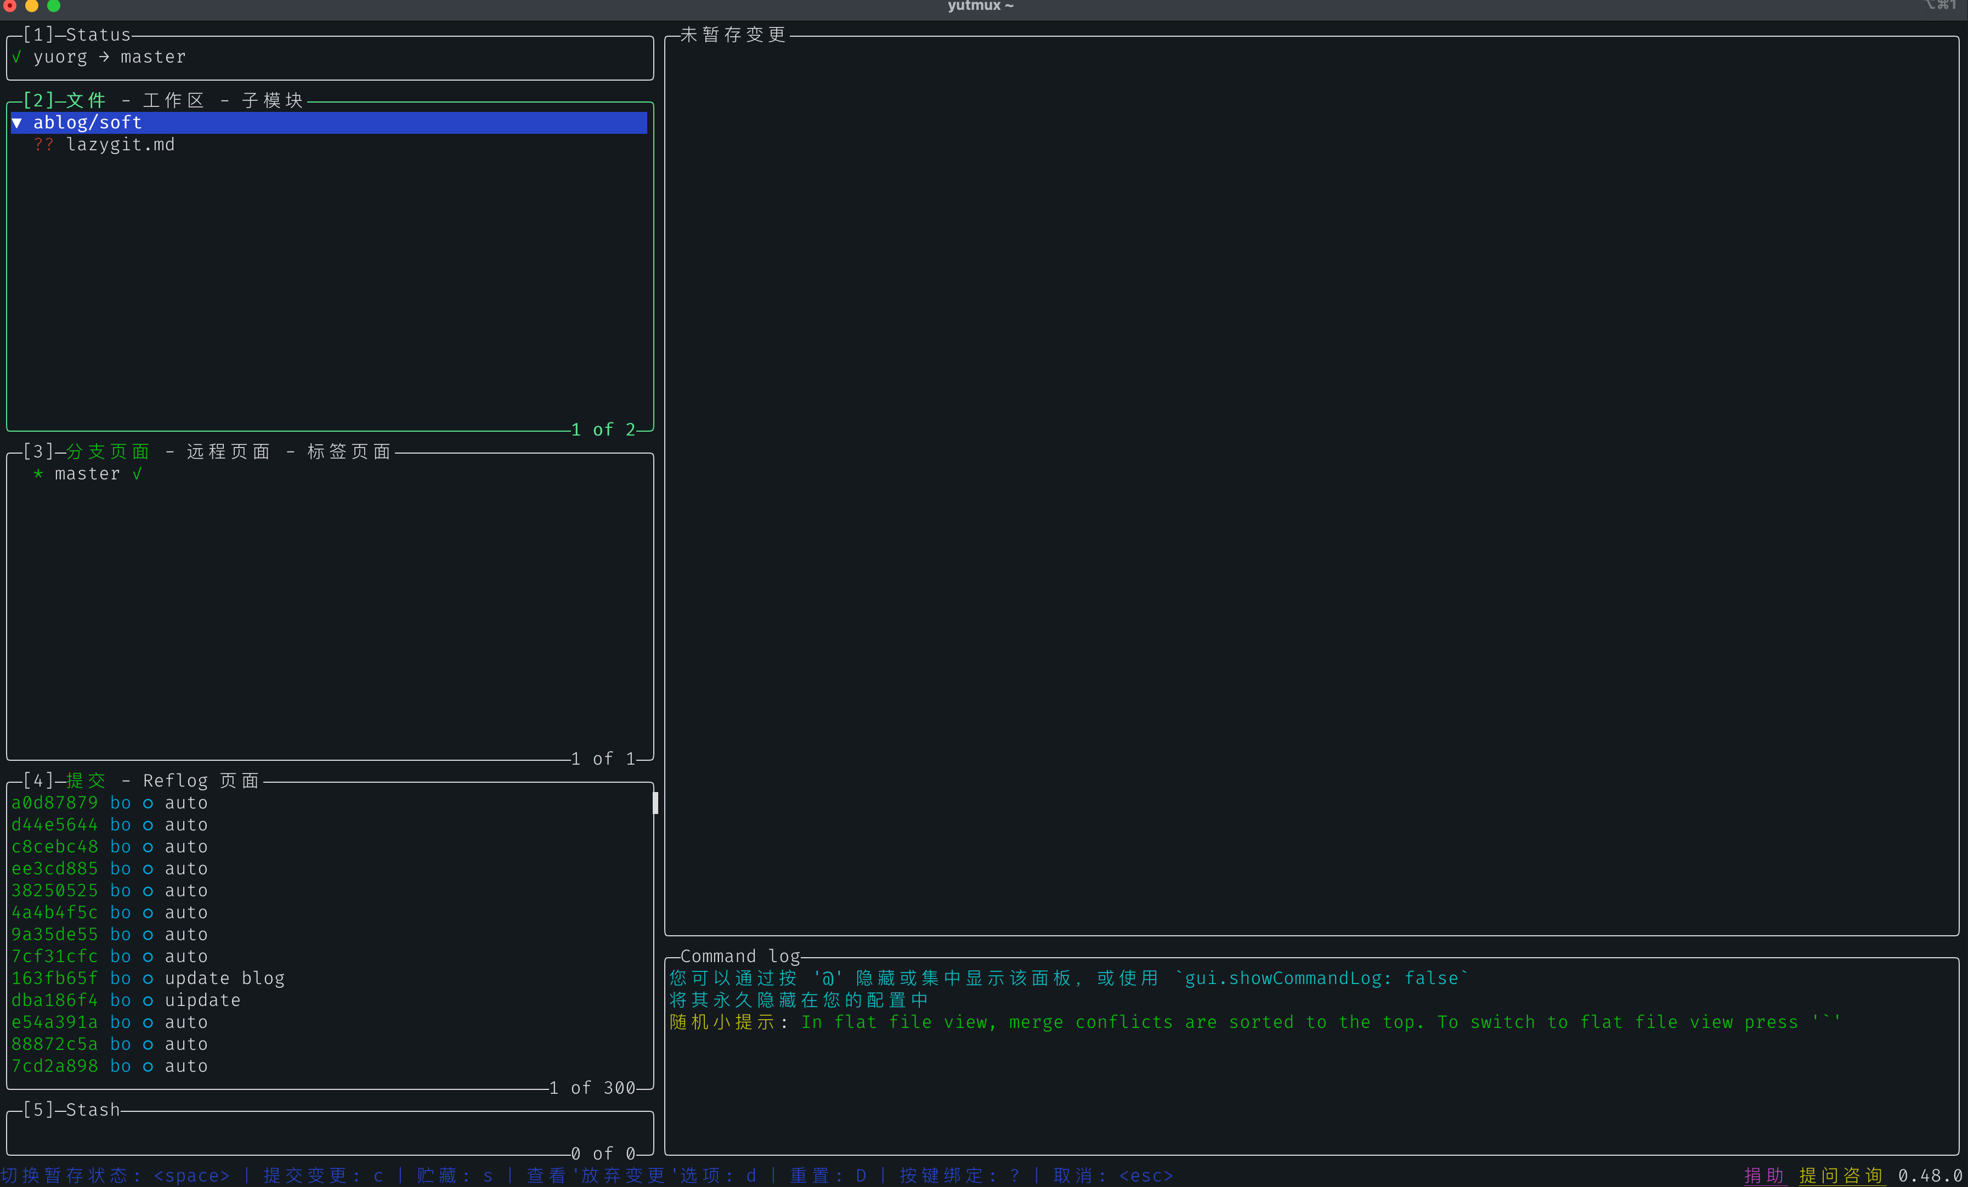This screenshot has width=1968, height=1187.
Task: Click the '1 of 2' files counter
Action: click(603, 429)
